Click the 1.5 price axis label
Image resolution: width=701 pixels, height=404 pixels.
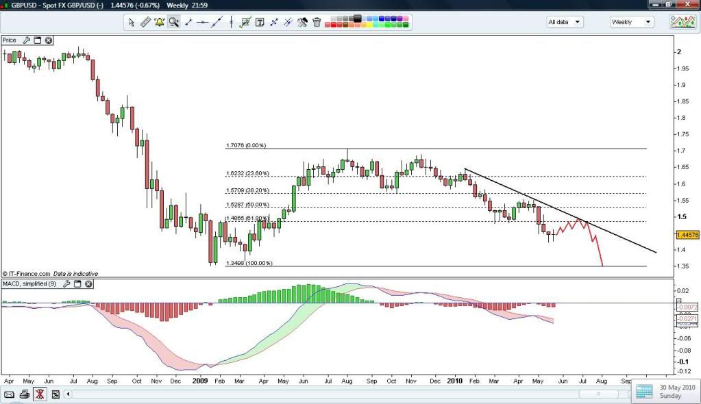682,217
